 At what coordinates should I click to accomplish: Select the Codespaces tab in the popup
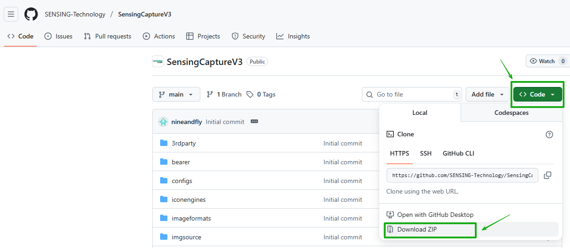[x=511, y=113]
